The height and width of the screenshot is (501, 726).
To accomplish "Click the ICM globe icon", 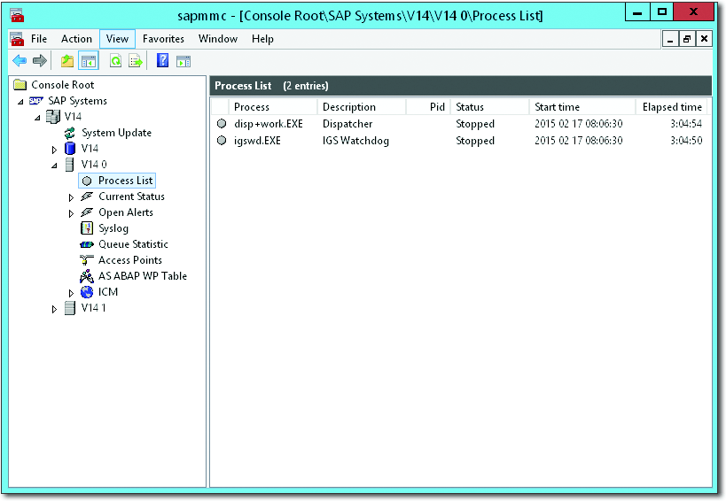I will pos(87,292).
